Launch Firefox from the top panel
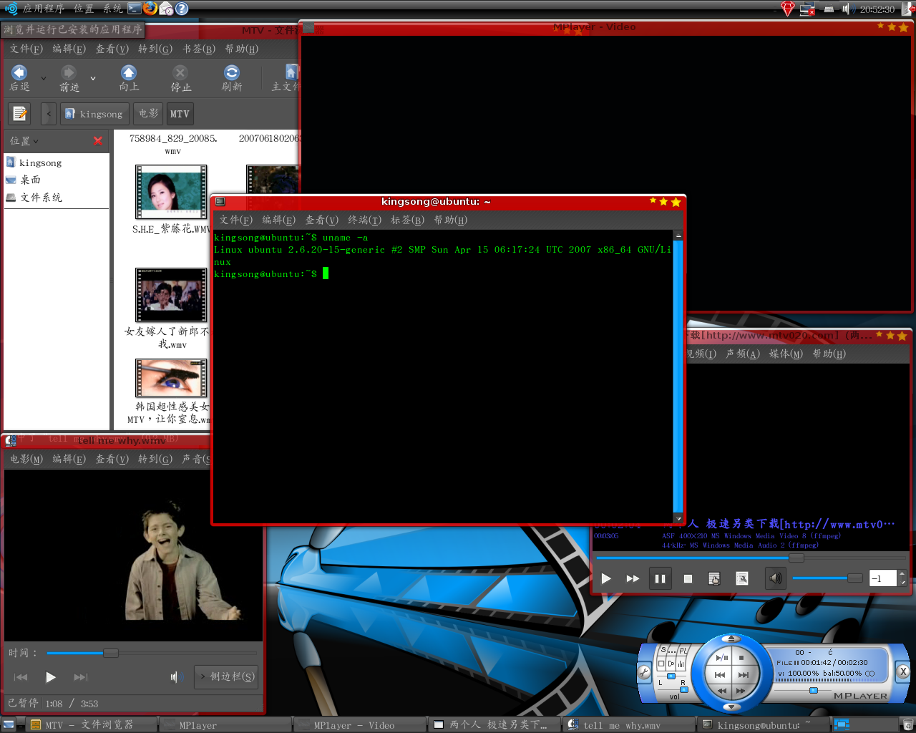The image size is (916, 733). pos(150,8)
